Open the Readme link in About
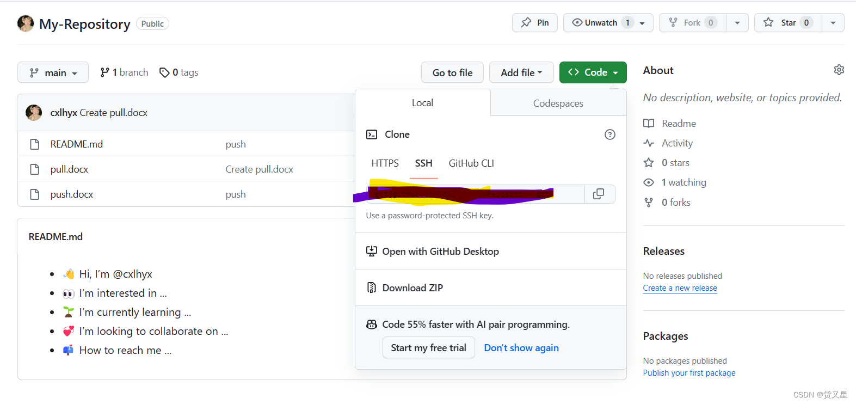This screenshot has height=404, width=856. [679, 124]
